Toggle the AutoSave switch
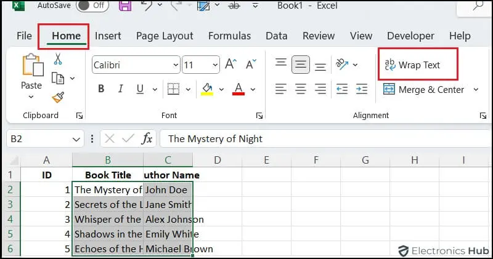The width and height of the screenshot is (493, 259). tap(93, 6)
